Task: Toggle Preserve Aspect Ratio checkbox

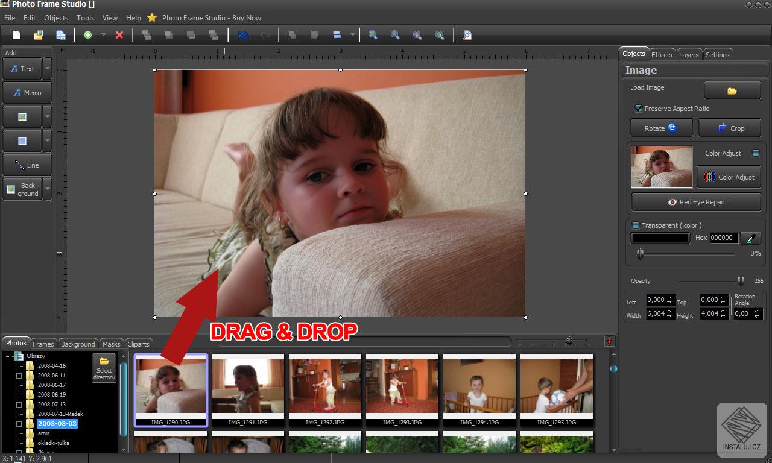Action: [x=638, y=109]
